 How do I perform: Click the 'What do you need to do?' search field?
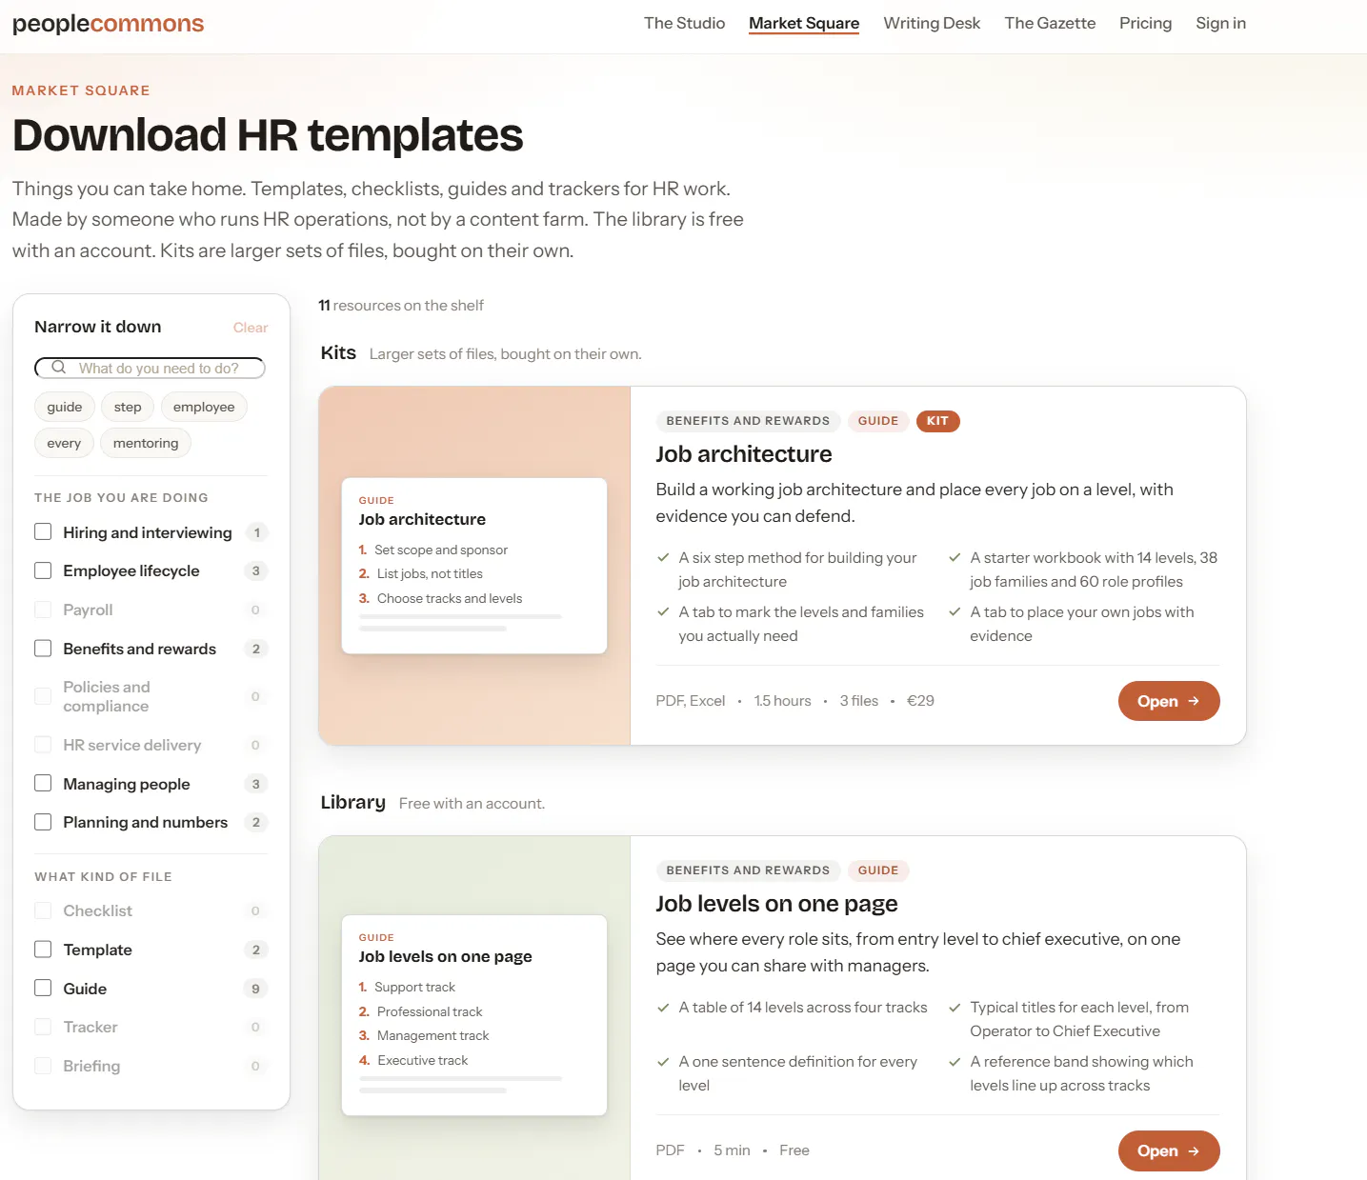[150, 368]
